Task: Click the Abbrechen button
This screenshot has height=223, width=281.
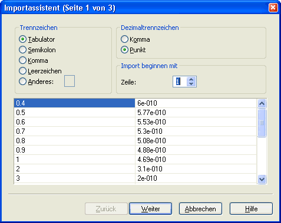Action: (200, 209)
